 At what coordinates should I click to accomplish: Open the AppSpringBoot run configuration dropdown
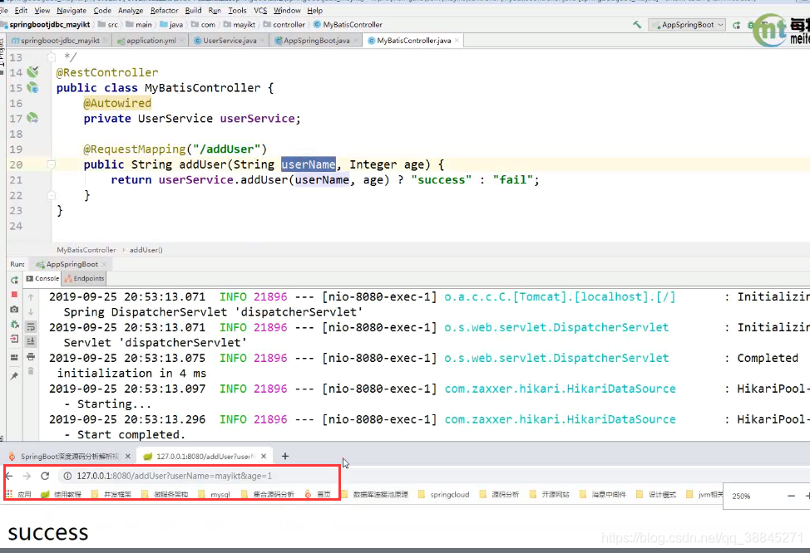tap(687, 25)
